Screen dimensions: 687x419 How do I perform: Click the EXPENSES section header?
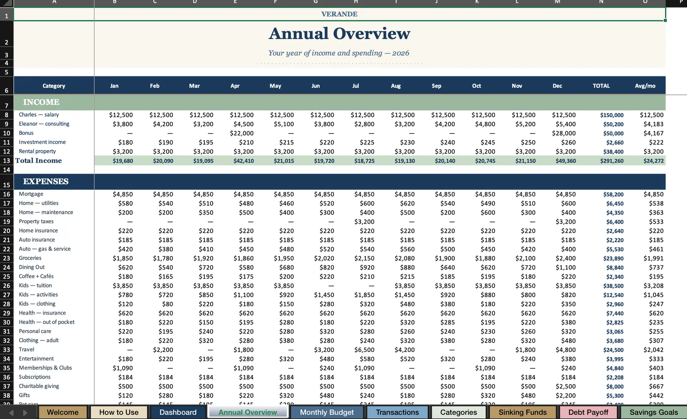[46, 181]
